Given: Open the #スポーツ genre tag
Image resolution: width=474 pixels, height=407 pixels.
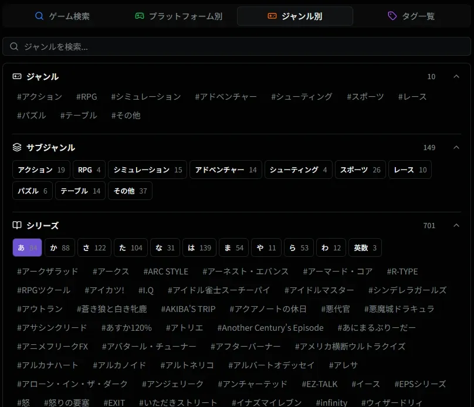Looking at the screenshot, I should [x=365, y=97].
